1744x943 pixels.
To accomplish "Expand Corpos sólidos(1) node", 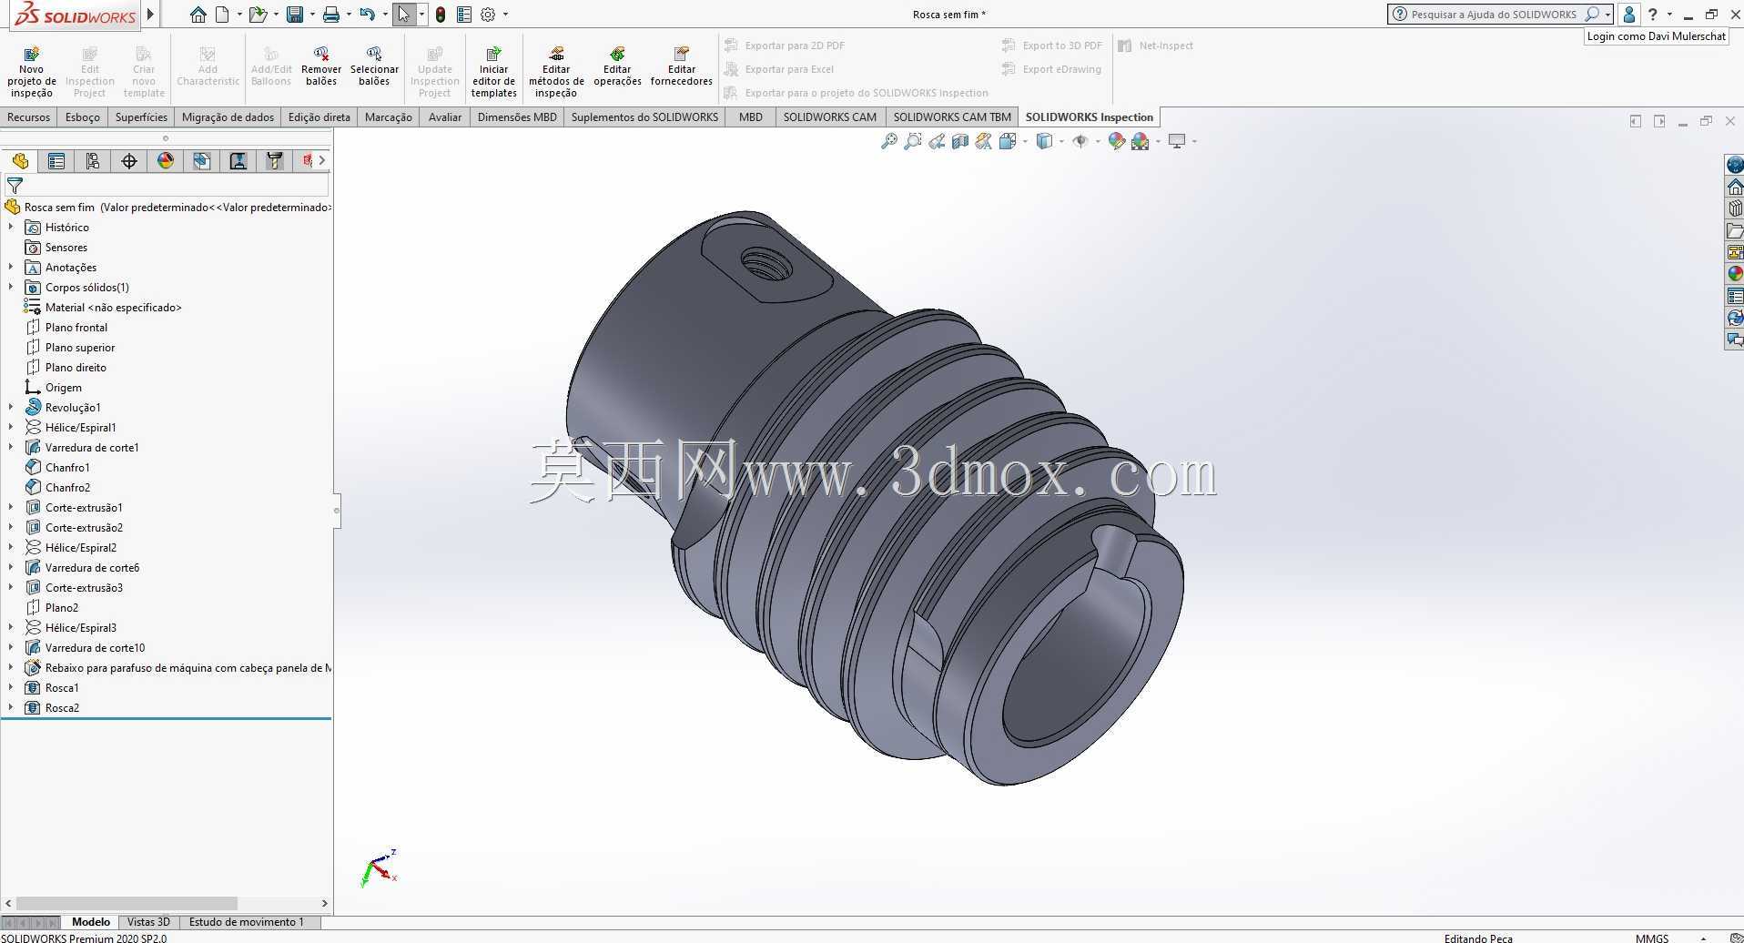I will 11,287.
